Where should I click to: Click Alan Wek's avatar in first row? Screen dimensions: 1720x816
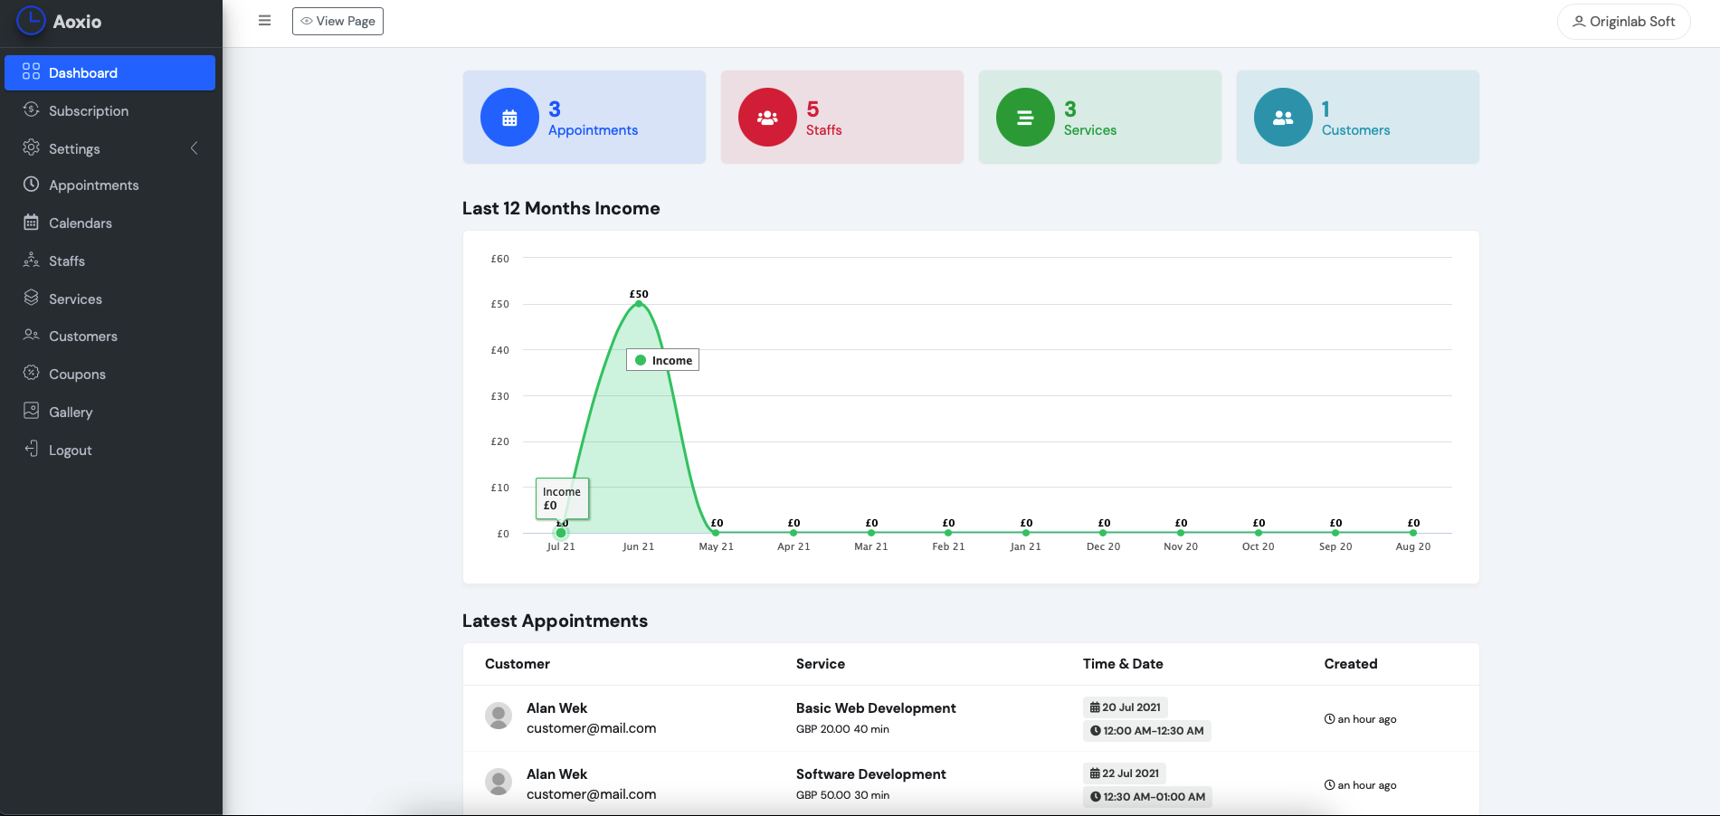coord(499,716)
